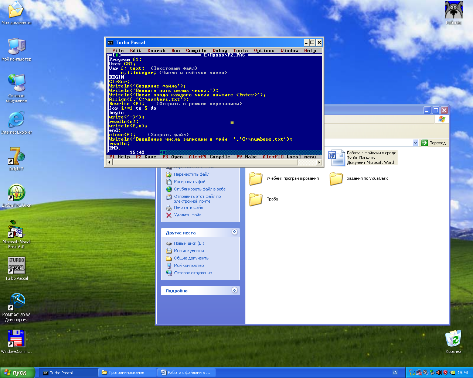473x378 pixels.
Task: Open the Explorer address bar dropdown
Action: pyautogui.click(x=415, y=143)
